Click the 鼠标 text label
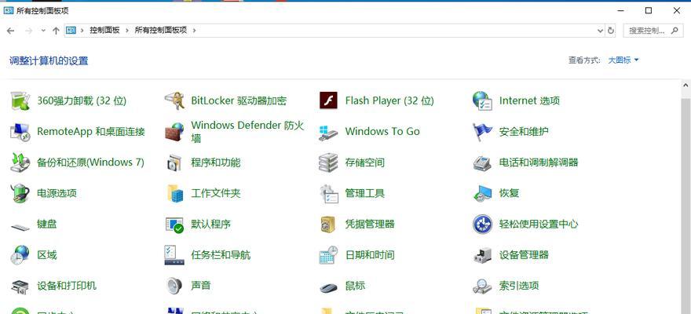The width and height of the screenshot is (691, 314). (355, 286)
